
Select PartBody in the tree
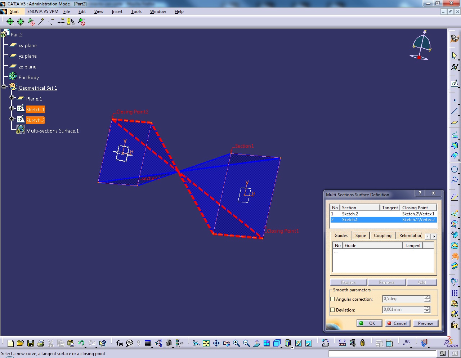(29, 77)
